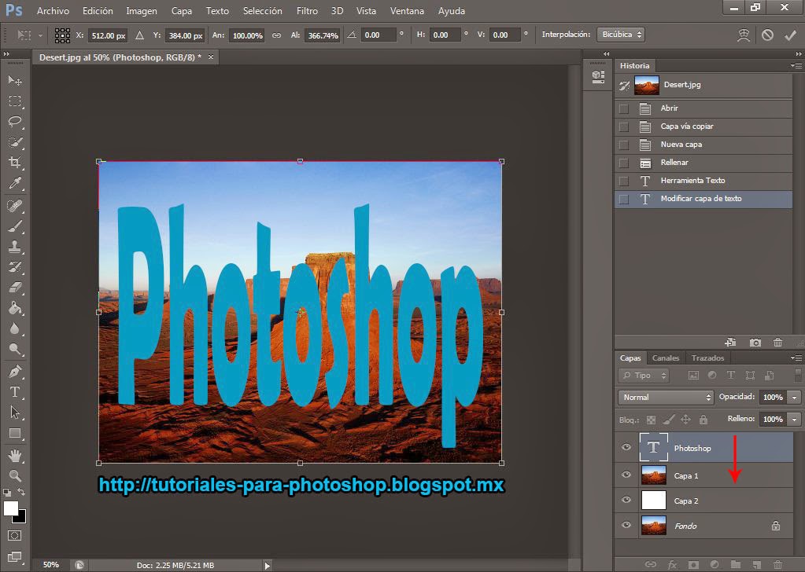Hide the Fondo layer
Image resolution: width=805 pixels, height=572 pixels.
tap(626, 526)
